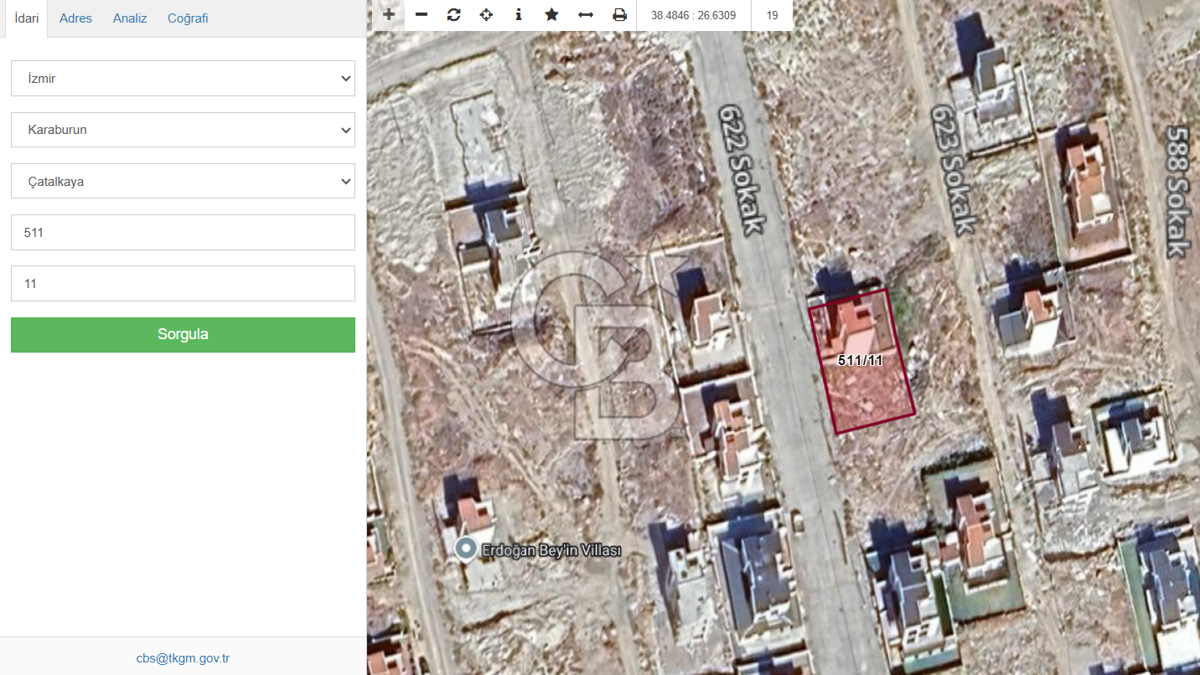Click the Erdoğan Bey'in Villası map marker

[465, 549]
